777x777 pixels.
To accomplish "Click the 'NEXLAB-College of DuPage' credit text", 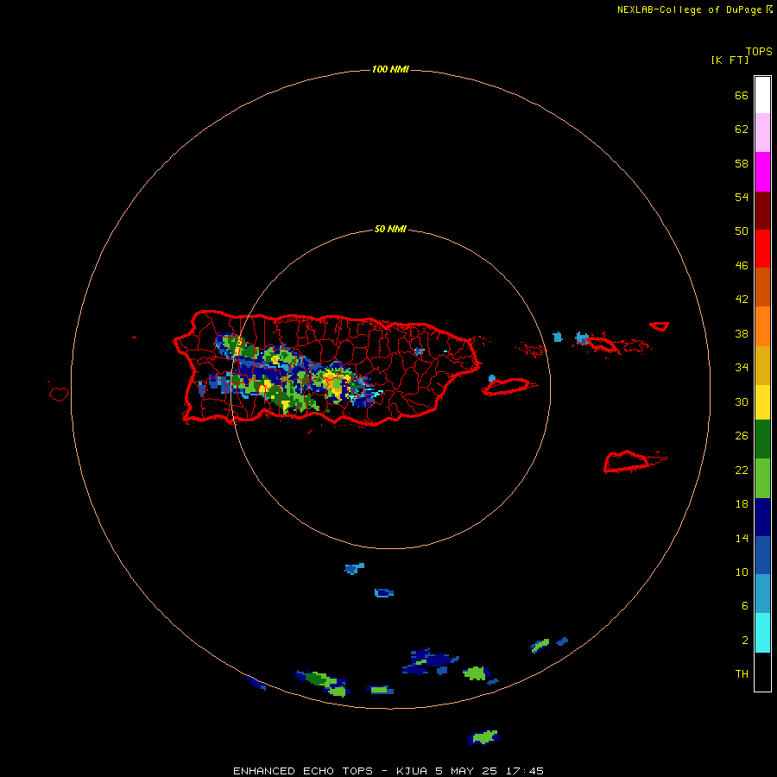I will (689, 9).
